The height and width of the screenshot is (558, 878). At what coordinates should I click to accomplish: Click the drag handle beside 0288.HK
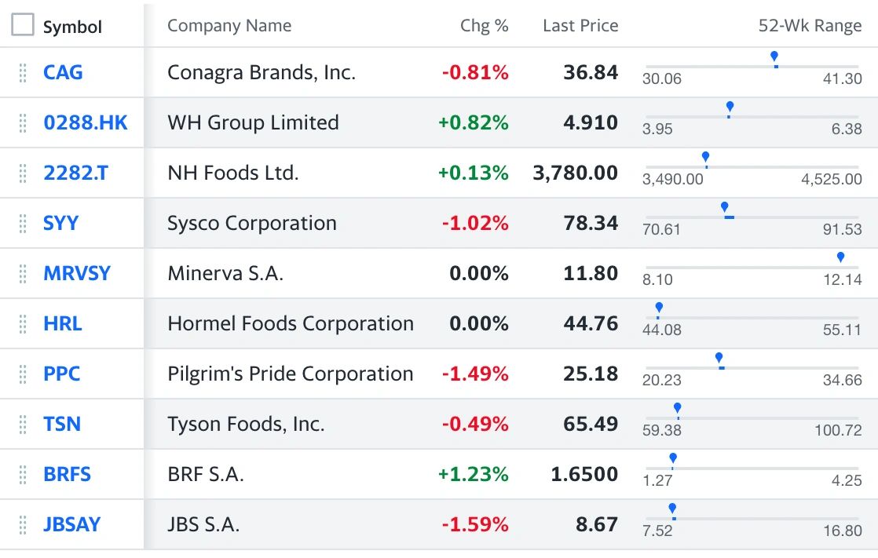click(23, 123)
